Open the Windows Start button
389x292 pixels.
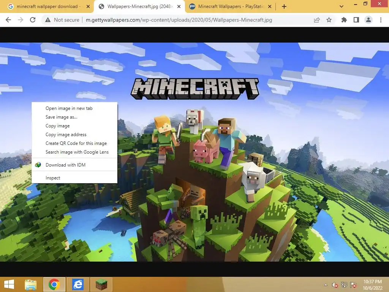[9, 284]
